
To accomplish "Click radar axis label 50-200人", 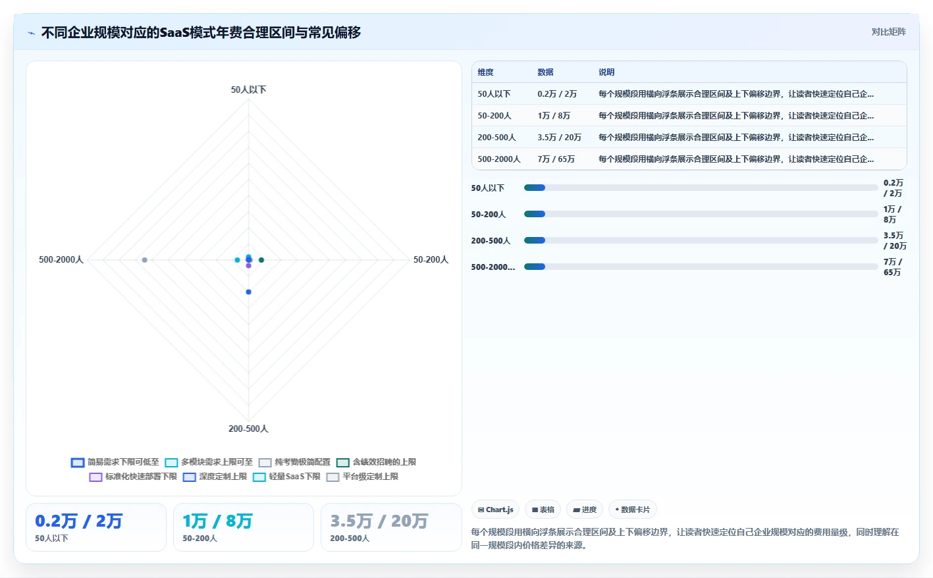I will [431, 260].
